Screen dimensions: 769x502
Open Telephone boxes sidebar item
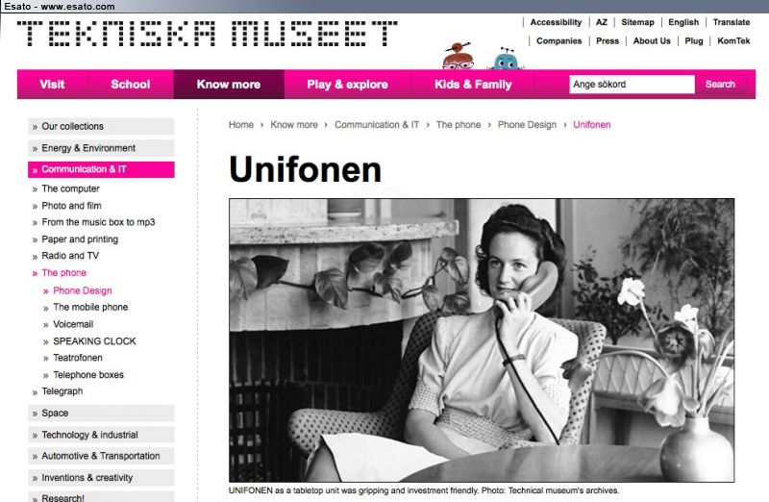88,375
